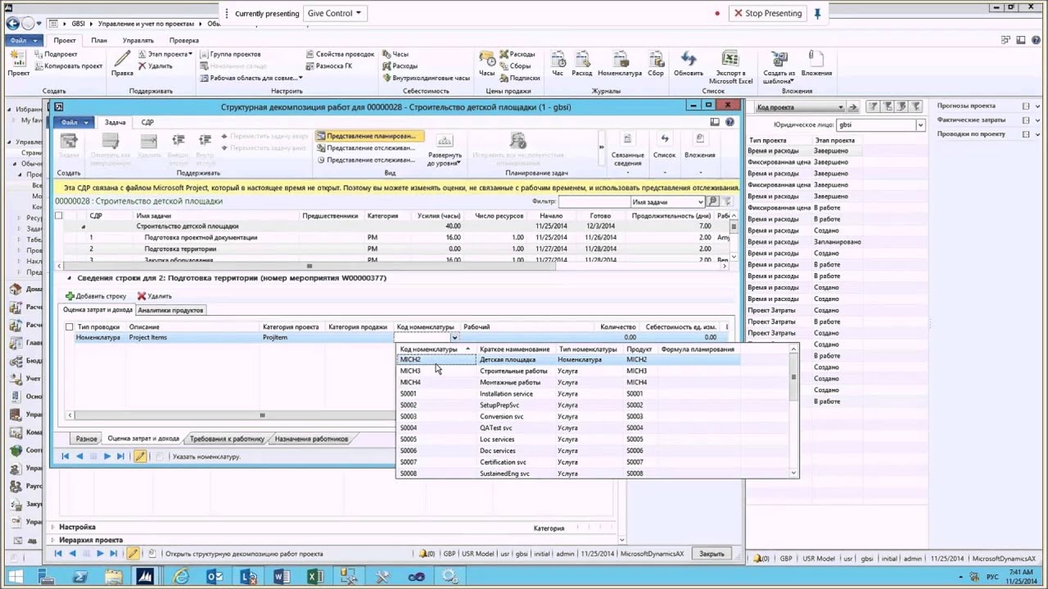This screenshot has width=1048, height=589.
Task: Click edit pencil icon in WBS status bar
Action: tap(140, 456)
